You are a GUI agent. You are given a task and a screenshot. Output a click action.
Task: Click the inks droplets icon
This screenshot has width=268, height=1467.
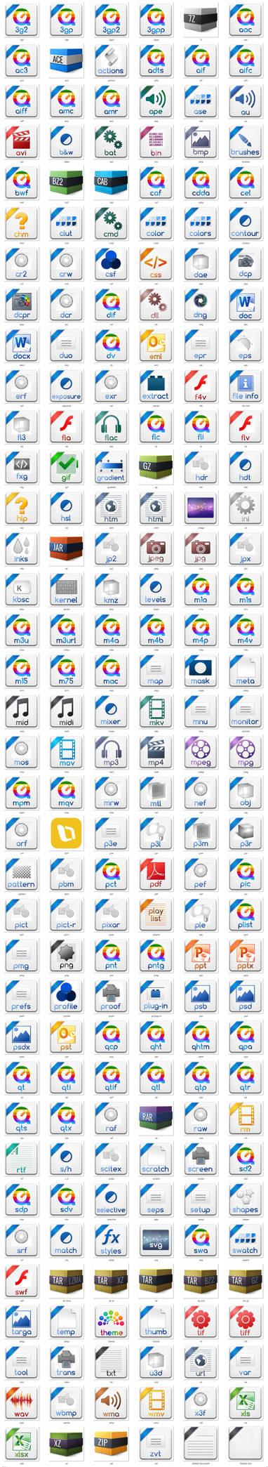click(x=21, y=550)
